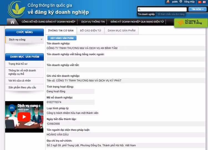Viewport: 208px width, 150px height.
Task: Click the power icon beside Đăng nhập
Action: tap(181, 2)
